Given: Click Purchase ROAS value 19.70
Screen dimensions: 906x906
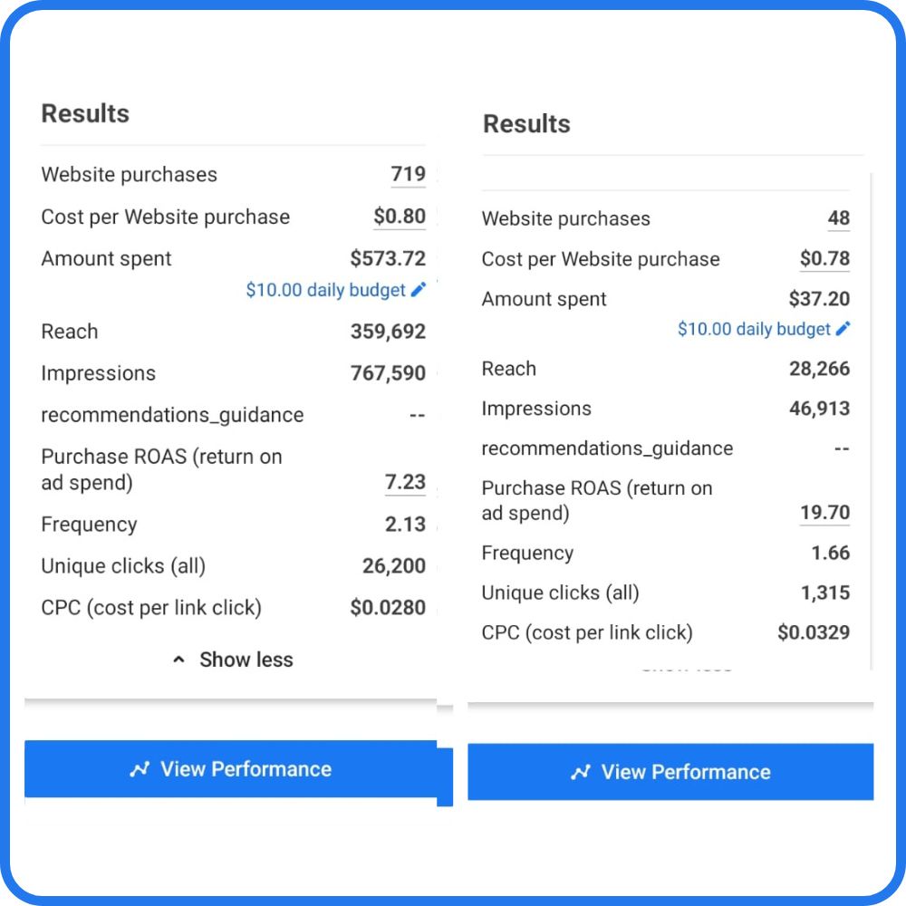Looking at the screenshot, I should [x=824, y=513].
